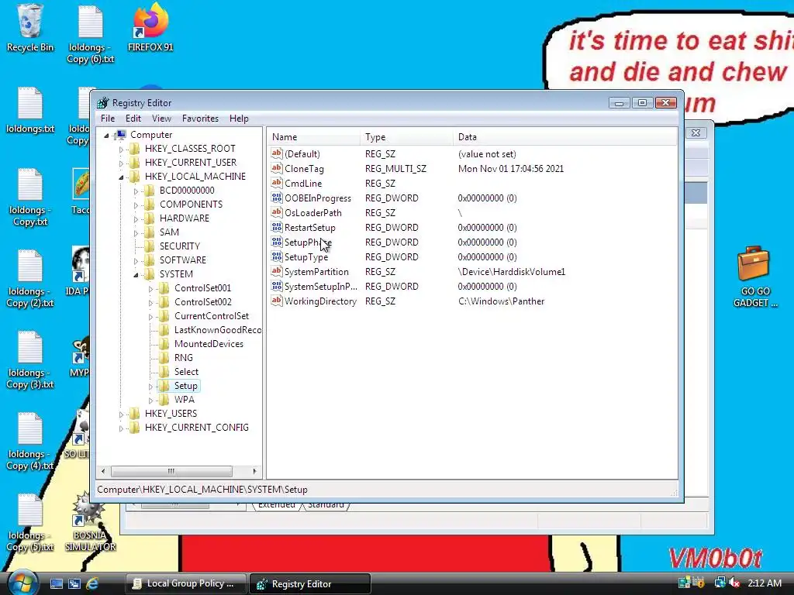Open the File menu
The image size is (794, 595).
tap(108, 119)
